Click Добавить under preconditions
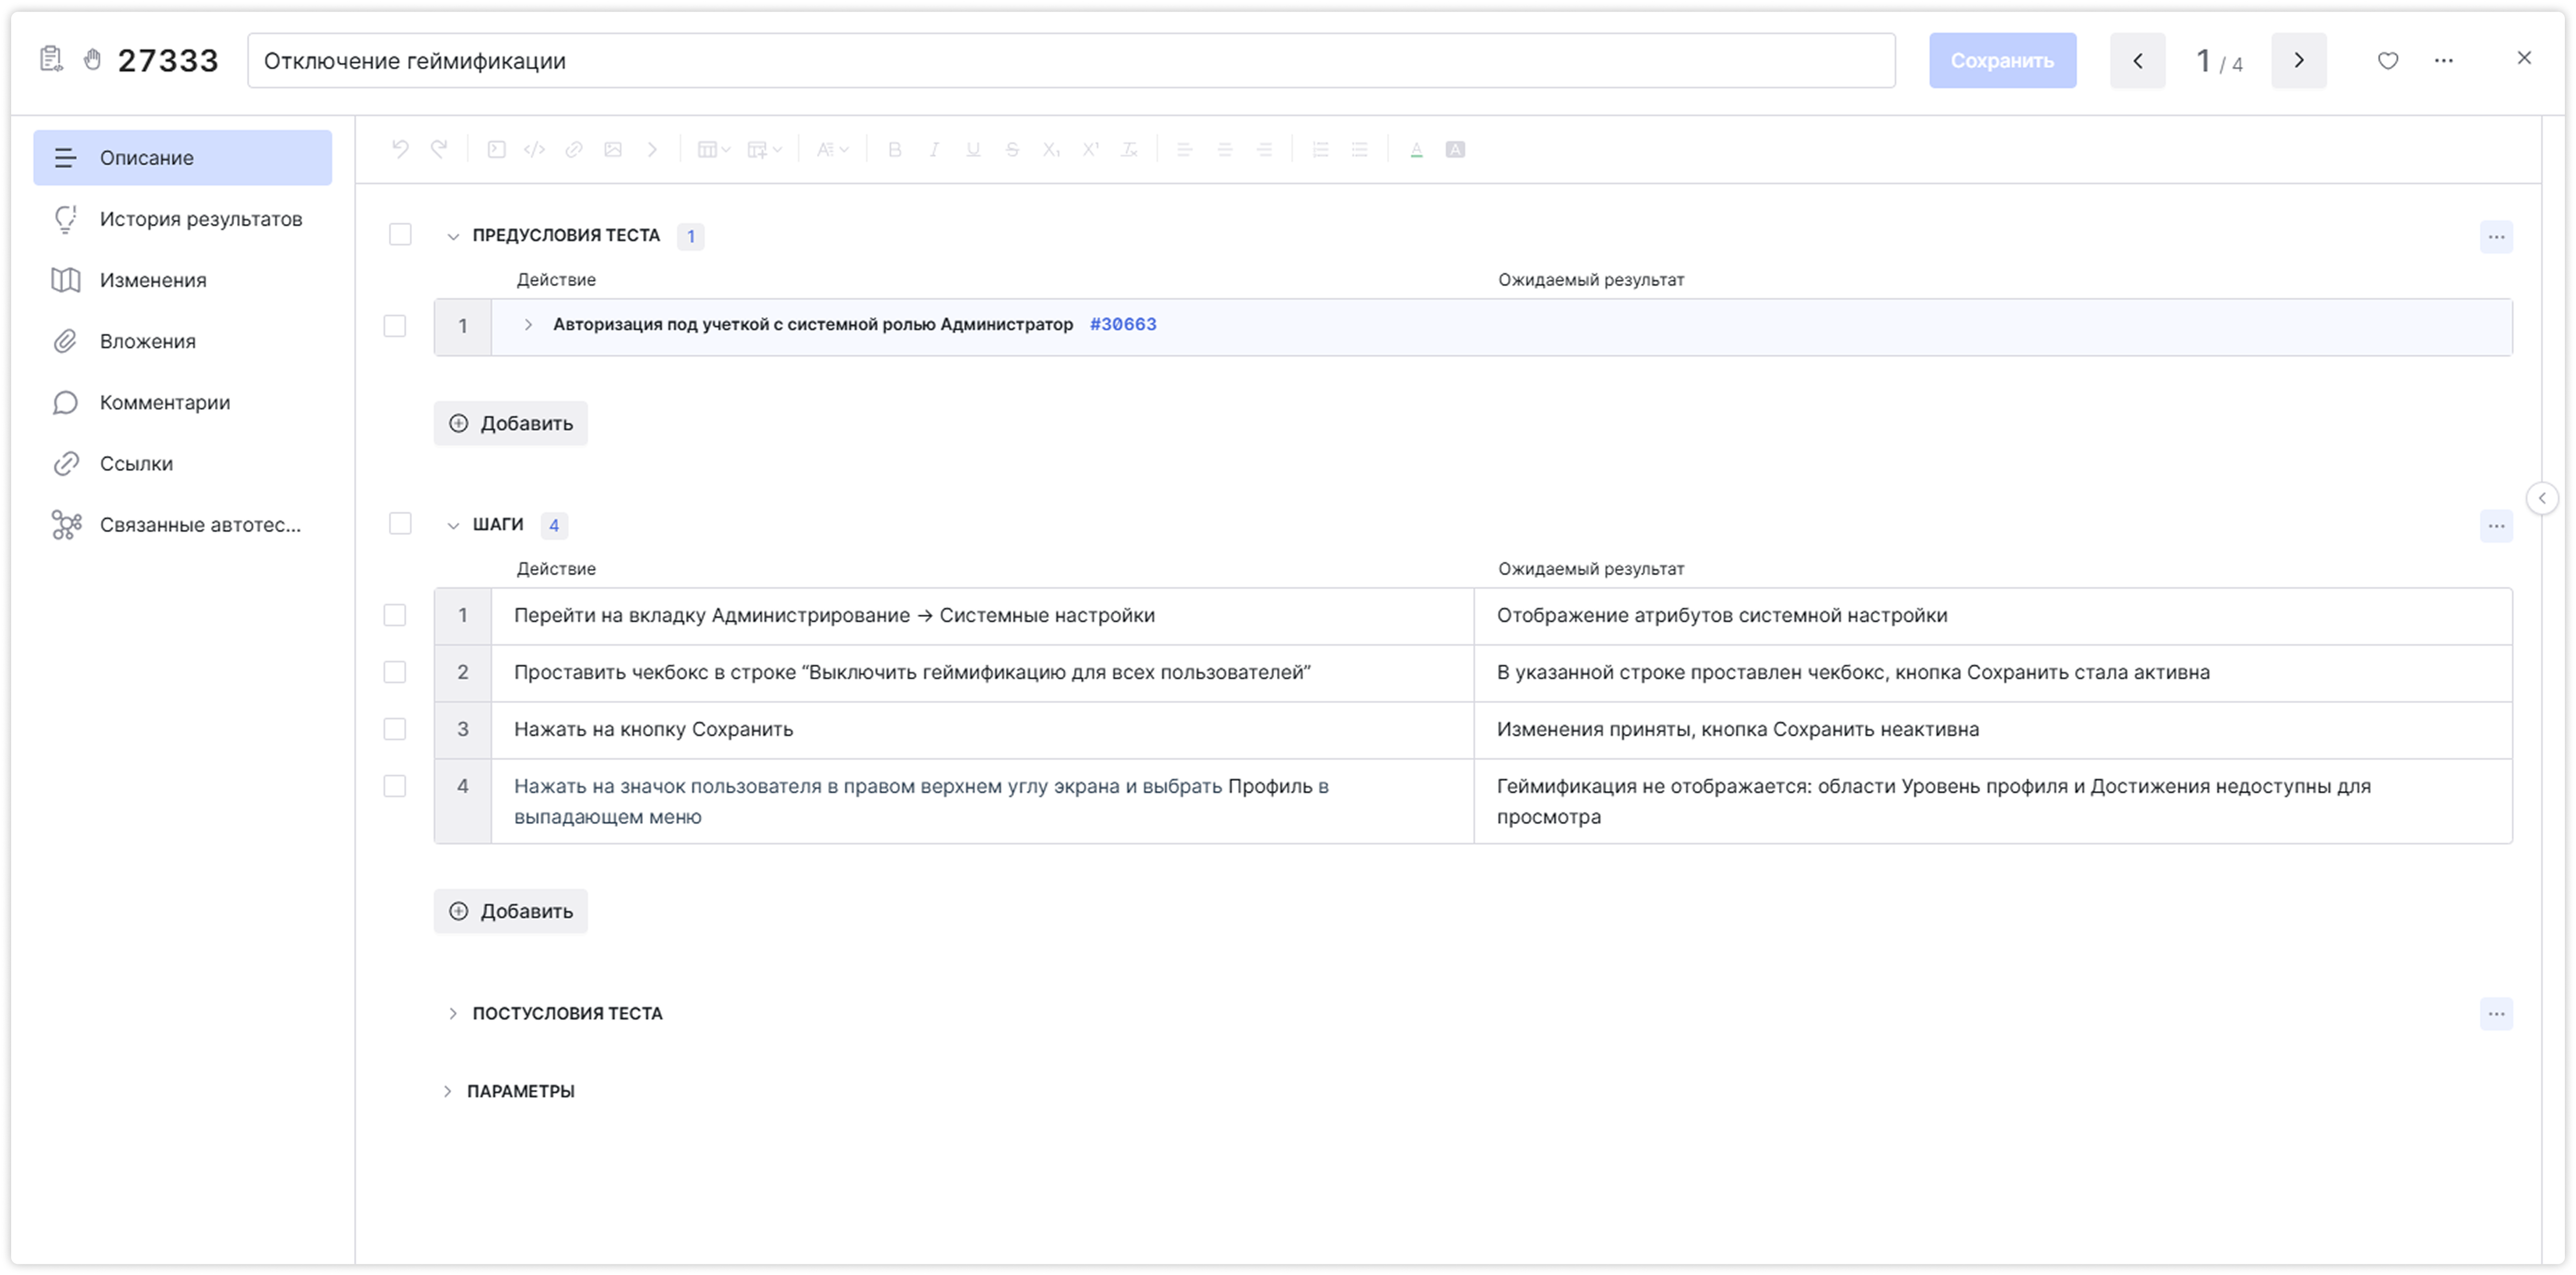Screen dimensions: 2576x1275 (510, 423)
